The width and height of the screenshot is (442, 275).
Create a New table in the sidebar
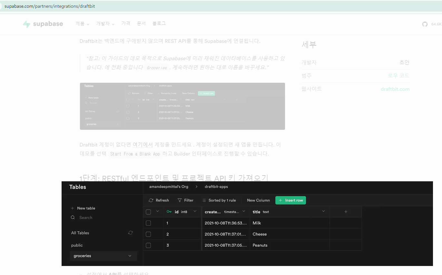[83, 208]
